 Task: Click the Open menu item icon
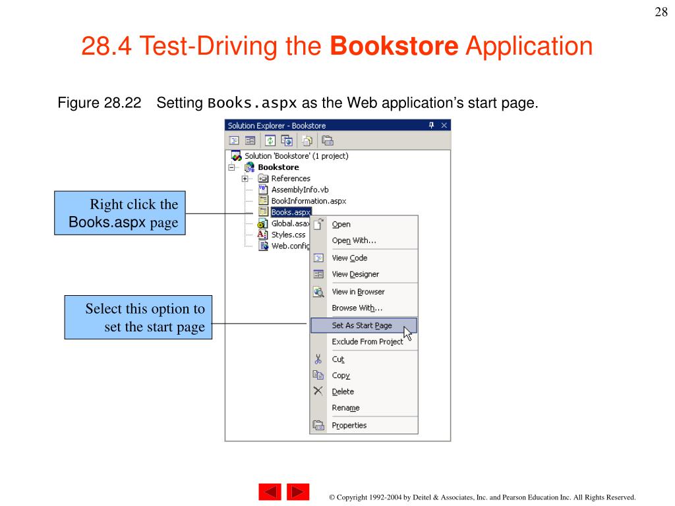[x=318, y=224]
